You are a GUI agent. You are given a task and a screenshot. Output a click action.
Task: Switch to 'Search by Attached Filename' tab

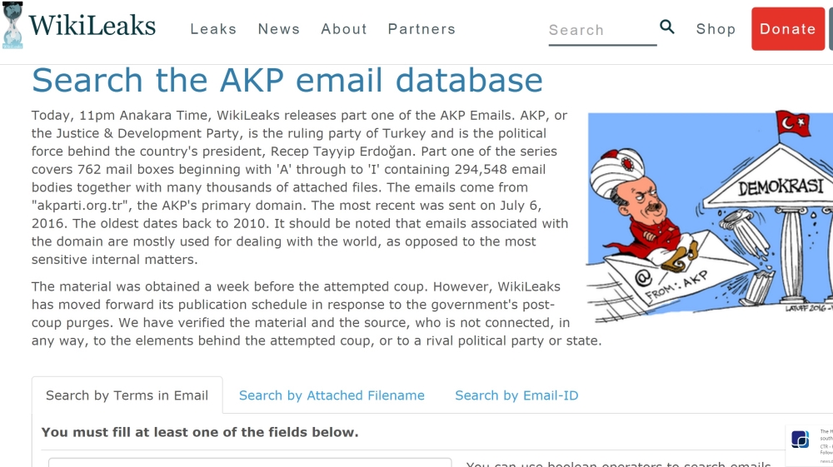(332, 395)
